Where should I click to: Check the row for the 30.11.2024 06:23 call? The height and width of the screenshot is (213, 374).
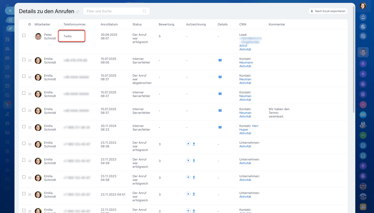point(24,127)
